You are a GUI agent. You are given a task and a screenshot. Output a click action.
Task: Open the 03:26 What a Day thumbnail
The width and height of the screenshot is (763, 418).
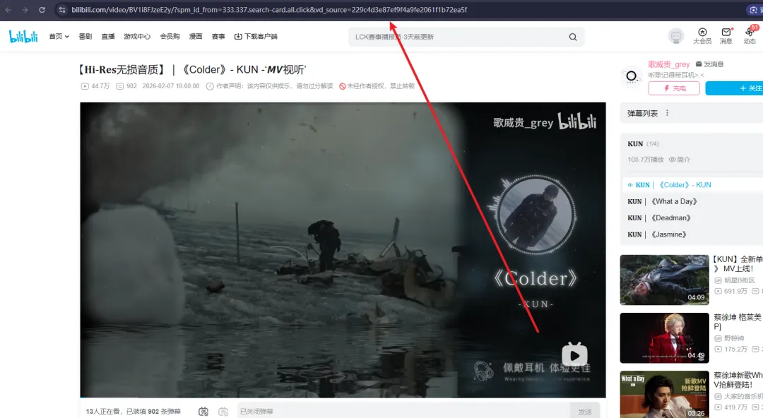[x=664, y=394]
